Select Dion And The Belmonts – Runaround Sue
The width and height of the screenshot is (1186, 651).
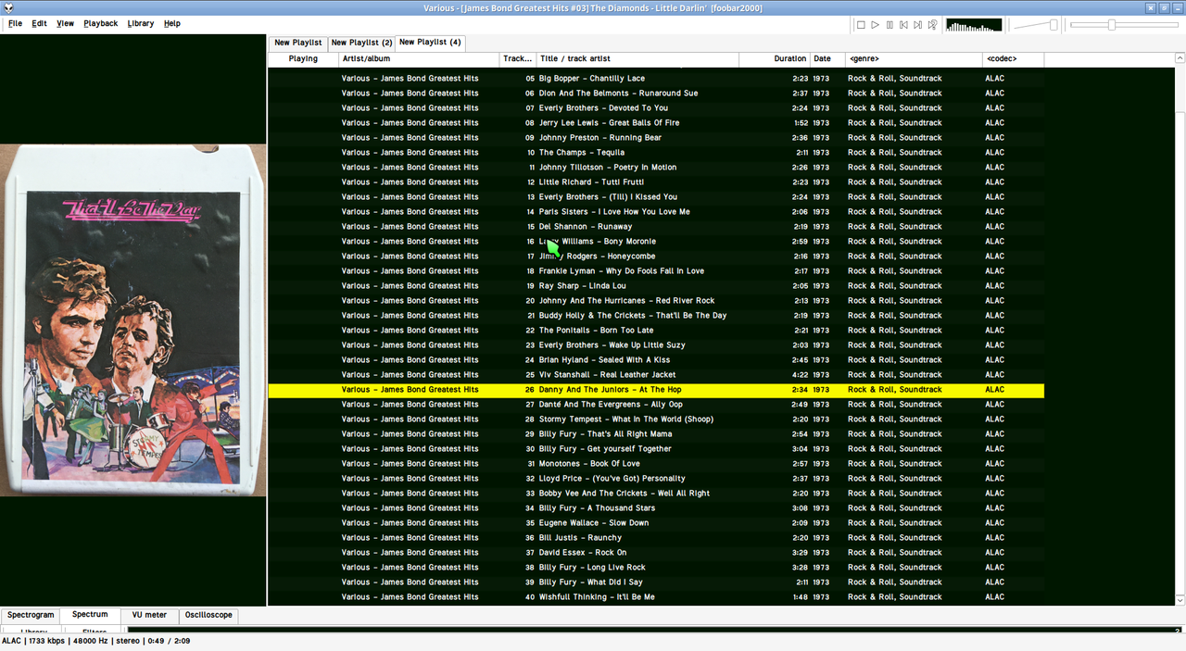pyautogui.click(x=656, y=94)
